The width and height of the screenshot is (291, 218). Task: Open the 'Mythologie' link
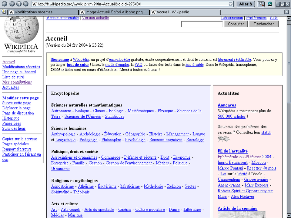[153, 186]
